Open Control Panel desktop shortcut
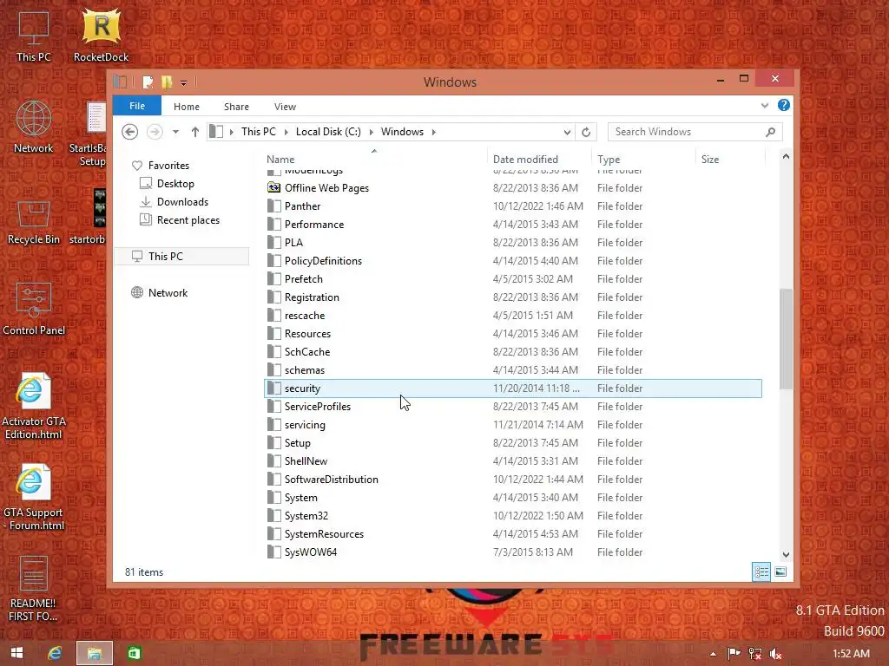This screenshot has height=666, width=889. click(x=34, y=310)
